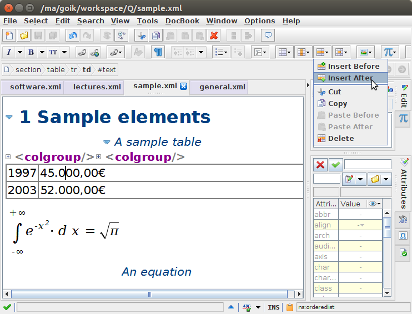Click the green check apply attribute button
The height and width of the screenshot is (314, 412).
(335, 165)
